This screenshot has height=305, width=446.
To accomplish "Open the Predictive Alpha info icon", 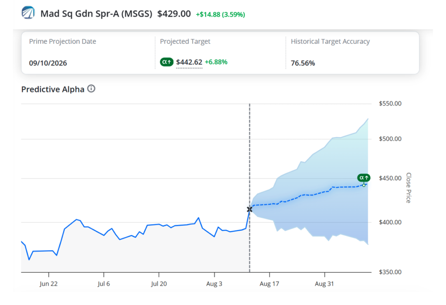I will 91,89.
